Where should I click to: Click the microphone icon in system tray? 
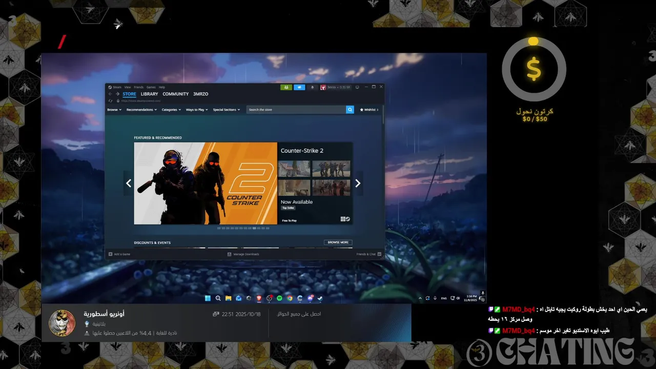[x=435, y=298]
